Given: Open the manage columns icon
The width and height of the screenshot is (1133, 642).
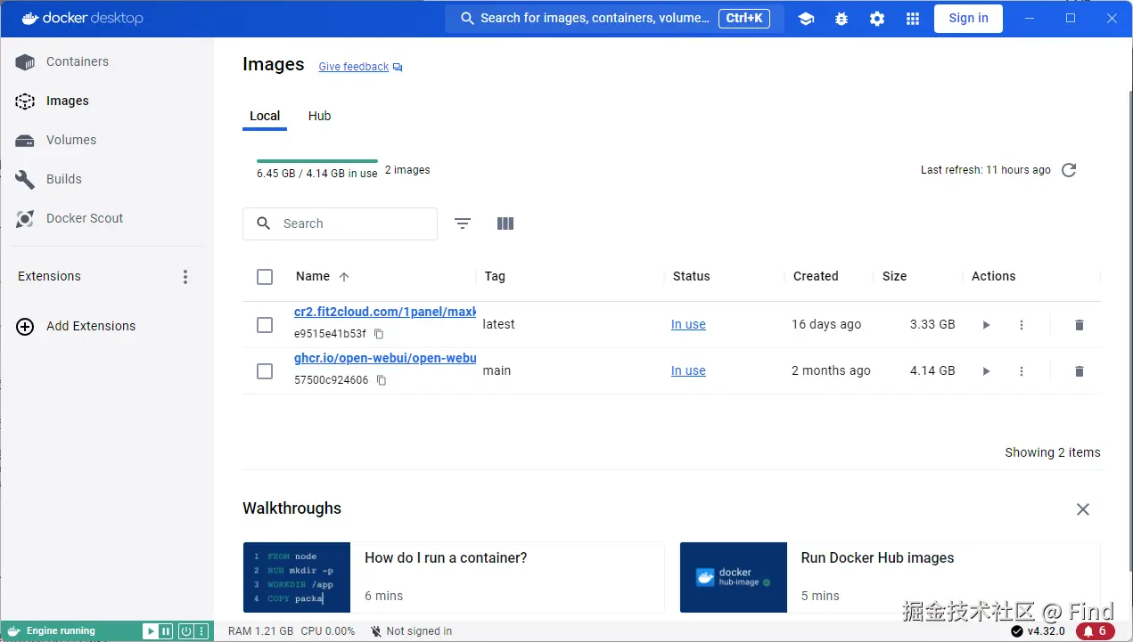Looking at the screenshot, I should (505, 223).
